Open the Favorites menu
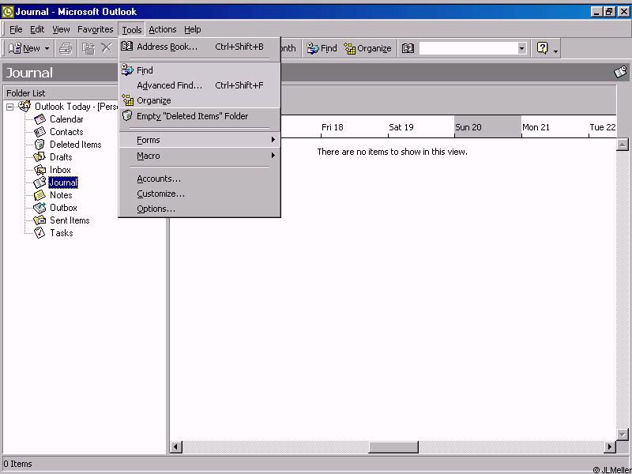 [95, 29]
